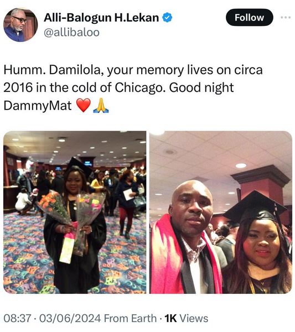Click the red heart emoji in tweet
The width and height of the screenshot is (295, 332).
(84, 105)
